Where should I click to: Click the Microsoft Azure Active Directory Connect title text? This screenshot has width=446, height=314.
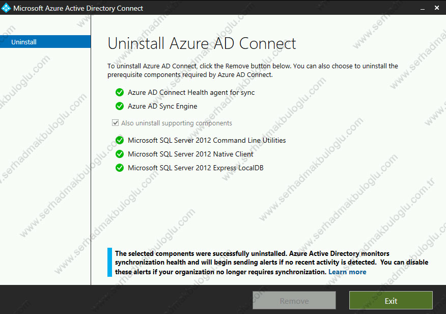(x=78, y=8)
